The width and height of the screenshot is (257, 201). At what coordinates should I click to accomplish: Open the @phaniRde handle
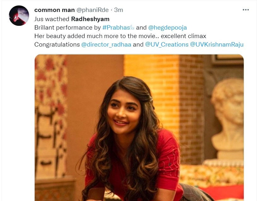(x=92, y=10)
